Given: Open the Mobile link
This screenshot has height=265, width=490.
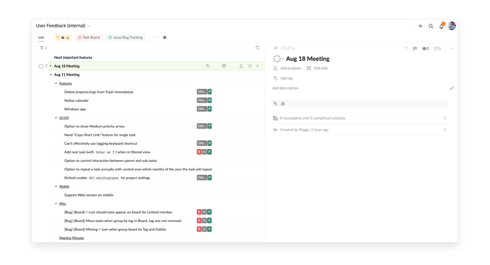Looking at the screenshot, I should (x=65, y=186).
